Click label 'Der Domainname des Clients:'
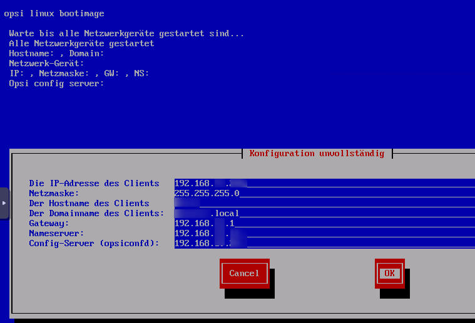 coord(96,213)
